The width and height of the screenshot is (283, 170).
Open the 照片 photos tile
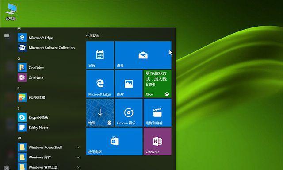[129, 84]
